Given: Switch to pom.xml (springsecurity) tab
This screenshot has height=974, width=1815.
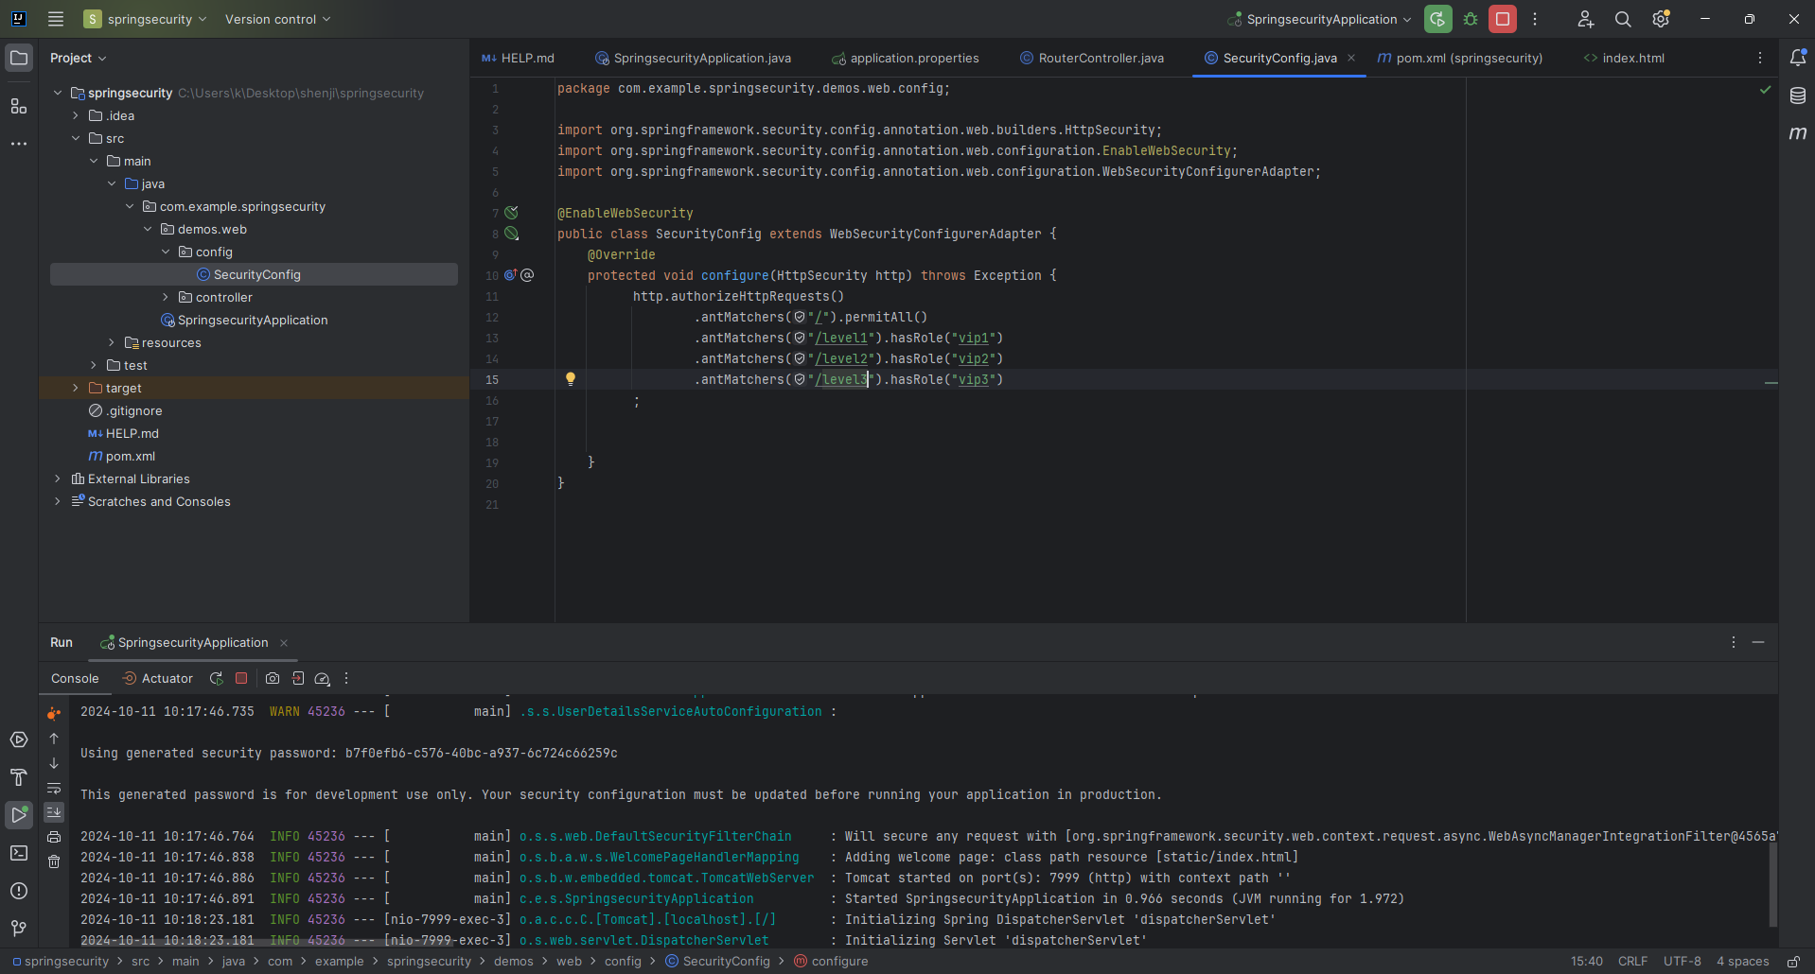Looking at the screenshot, I should tap(1460, 58).
